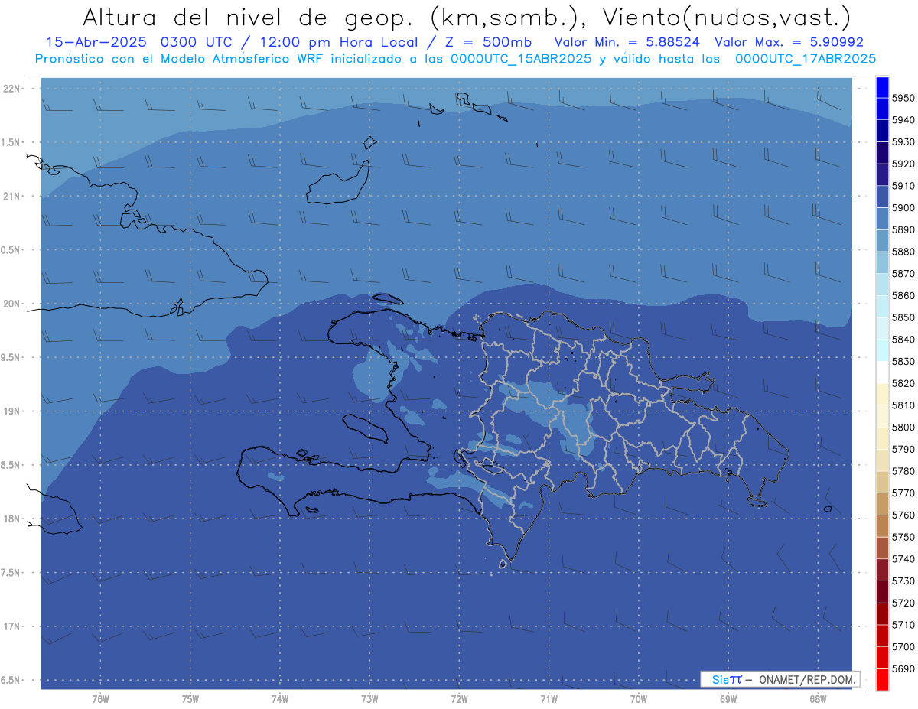Click the '5860' colorbar label
Image resolution: width=918 pixels, height=709 pixels.
point(903,296)
